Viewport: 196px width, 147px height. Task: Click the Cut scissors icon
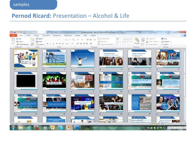coord(17,39)
